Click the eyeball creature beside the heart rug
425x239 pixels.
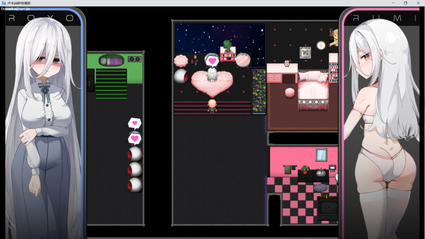click(181, 76)
